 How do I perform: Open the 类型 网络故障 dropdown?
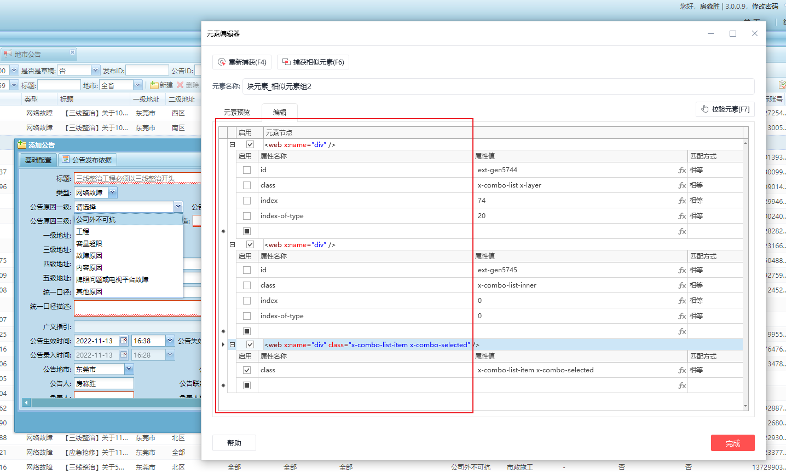click(x=112, y=192)
